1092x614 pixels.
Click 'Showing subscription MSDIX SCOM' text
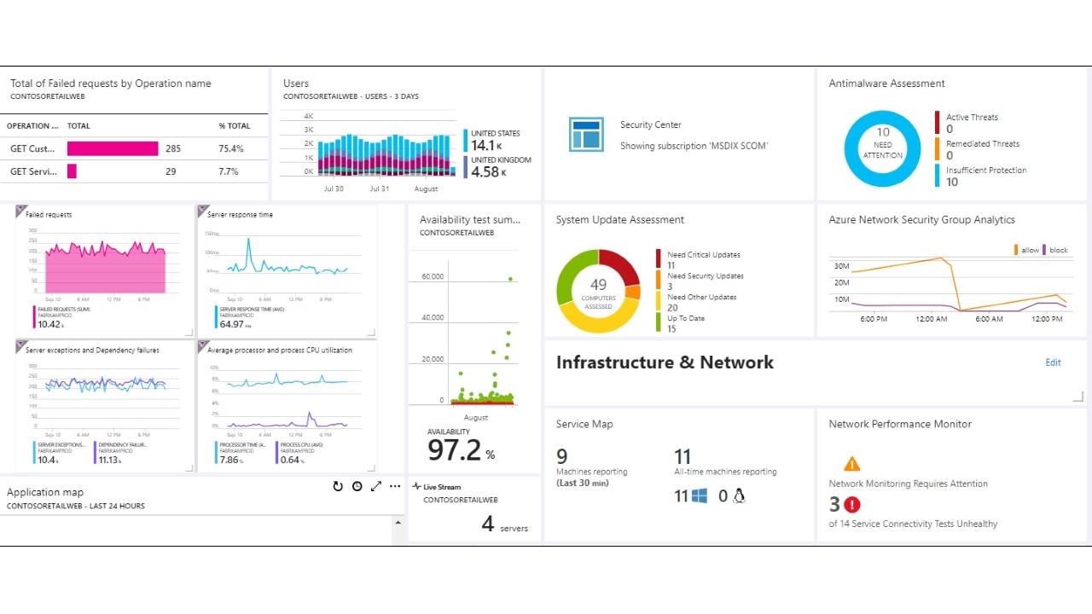tap(694, 146)
